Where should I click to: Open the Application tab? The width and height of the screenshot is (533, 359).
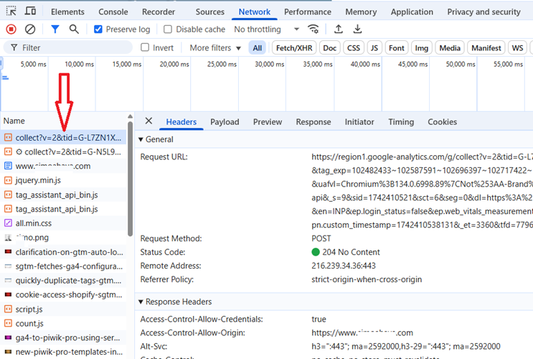pyautogui.click(x=412, y=12)
